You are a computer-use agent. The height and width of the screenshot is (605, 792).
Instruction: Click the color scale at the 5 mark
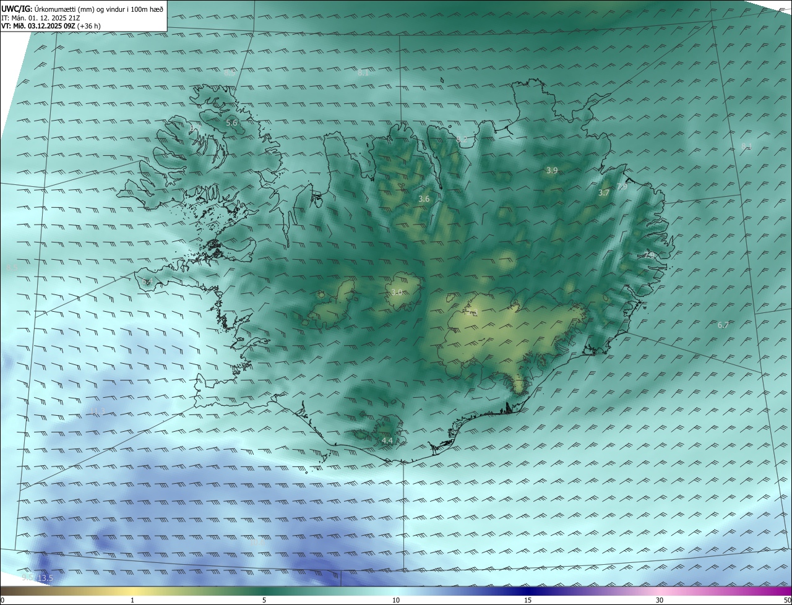pos(264,591)
